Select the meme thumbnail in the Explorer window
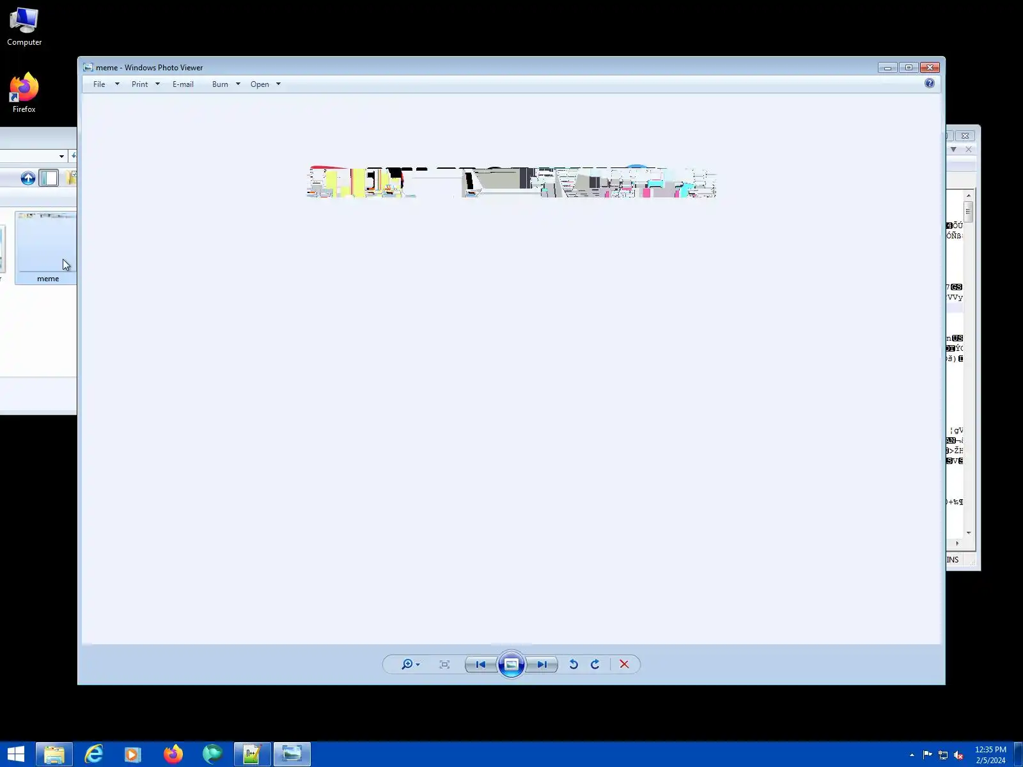1023x767 pixels. pos(47,248)
